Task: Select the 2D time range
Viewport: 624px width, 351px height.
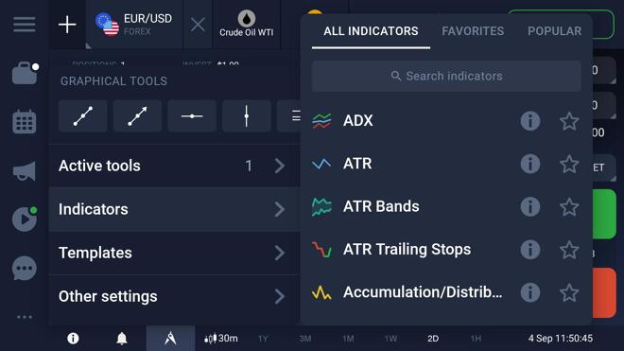Action: 433,339
